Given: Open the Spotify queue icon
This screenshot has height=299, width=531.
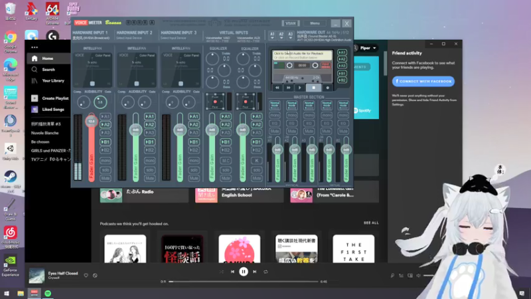Looking at the screenshot, I should click(x=402, y=276).
